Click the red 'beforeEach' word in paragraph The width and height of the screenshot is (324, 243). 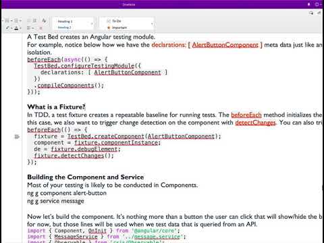pyautogui.click(x=246, y=115)
